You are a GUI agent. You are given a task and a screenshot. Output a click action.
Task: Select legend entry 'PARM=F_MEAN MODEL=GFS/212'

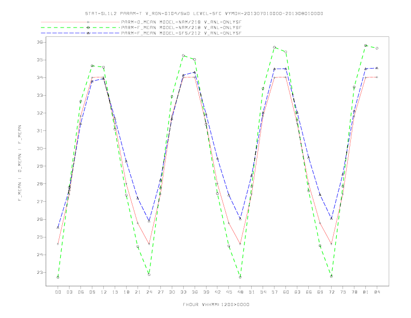click(x=181, y=33)
